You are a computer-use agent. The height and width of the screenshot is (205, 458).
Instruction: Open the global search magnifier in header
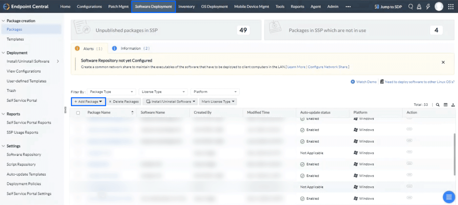point(410,7)
